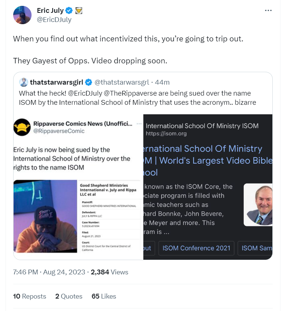Select the ISOM Conference 2021 chip
Viewport: 283px width, 311px height.
pyautogui.click(x=196, y=248)
